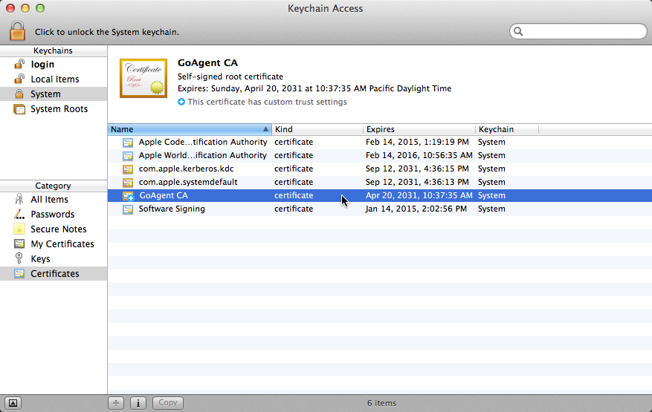Select the Certificates category

(x=54, y=274)
